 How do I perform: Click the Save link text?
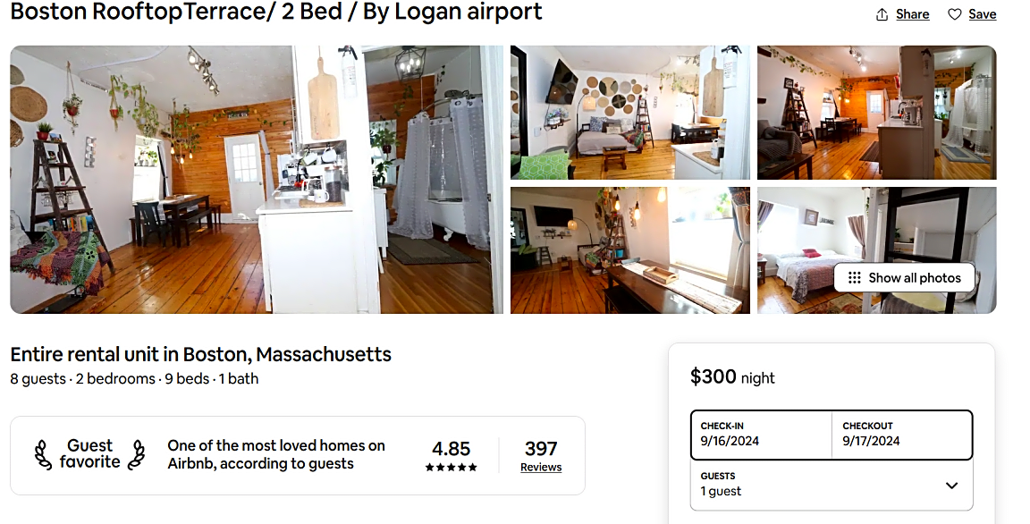pos(982,14)
